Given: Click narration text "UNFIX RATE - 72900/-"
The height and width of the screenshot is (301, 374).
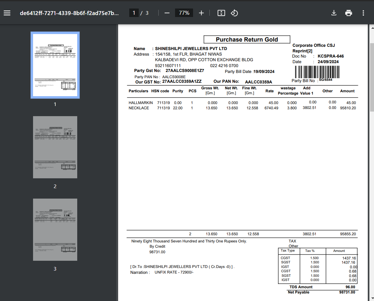Looking at the screenshot, I should [174, 272].
